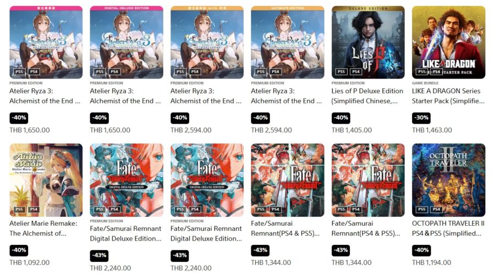Click the PS5 badge on Atelier Marie Remake
Viewport: 495px width, 273px height.
coord(19,209)
